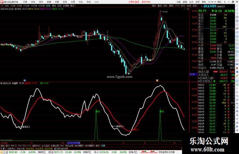Click 设置 in the indicator bar
239x154 pixels.
click(x=103, y=146)
